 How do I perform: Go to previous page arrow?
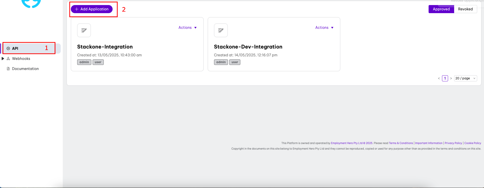(439, 78)
